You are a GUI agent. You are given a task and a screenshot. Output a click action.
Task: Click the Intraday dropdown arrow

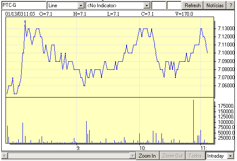[231, 156]
